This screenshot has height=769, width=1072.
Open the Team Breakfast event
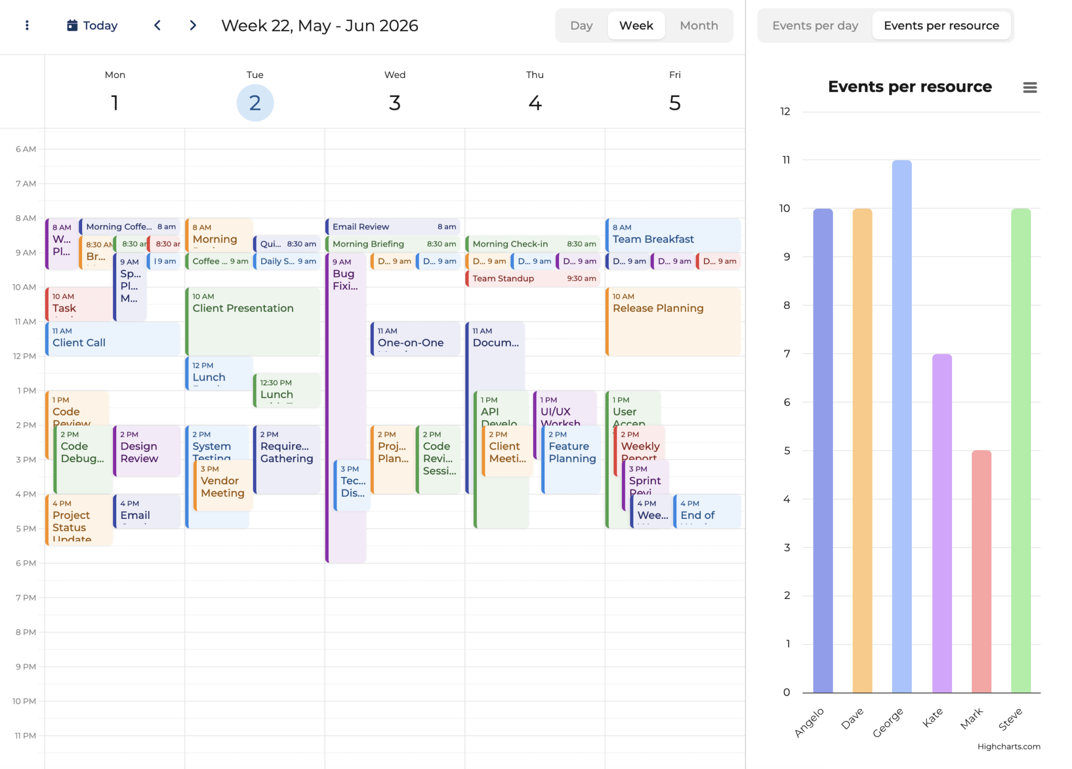(x=673, y=235)
